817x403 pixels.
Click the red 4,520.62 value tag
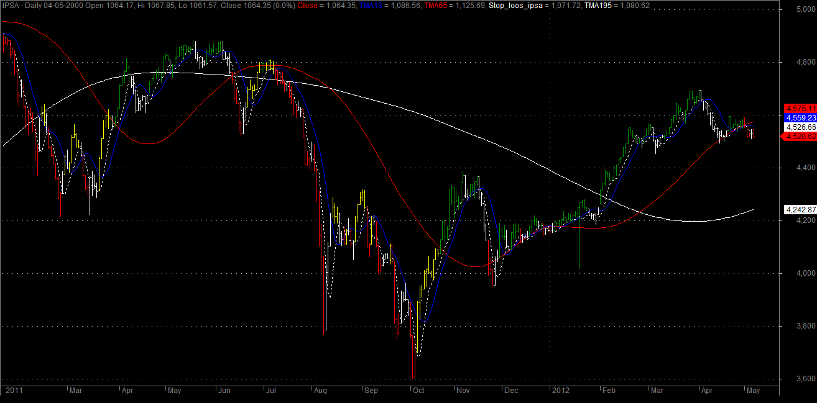[799, 136]
